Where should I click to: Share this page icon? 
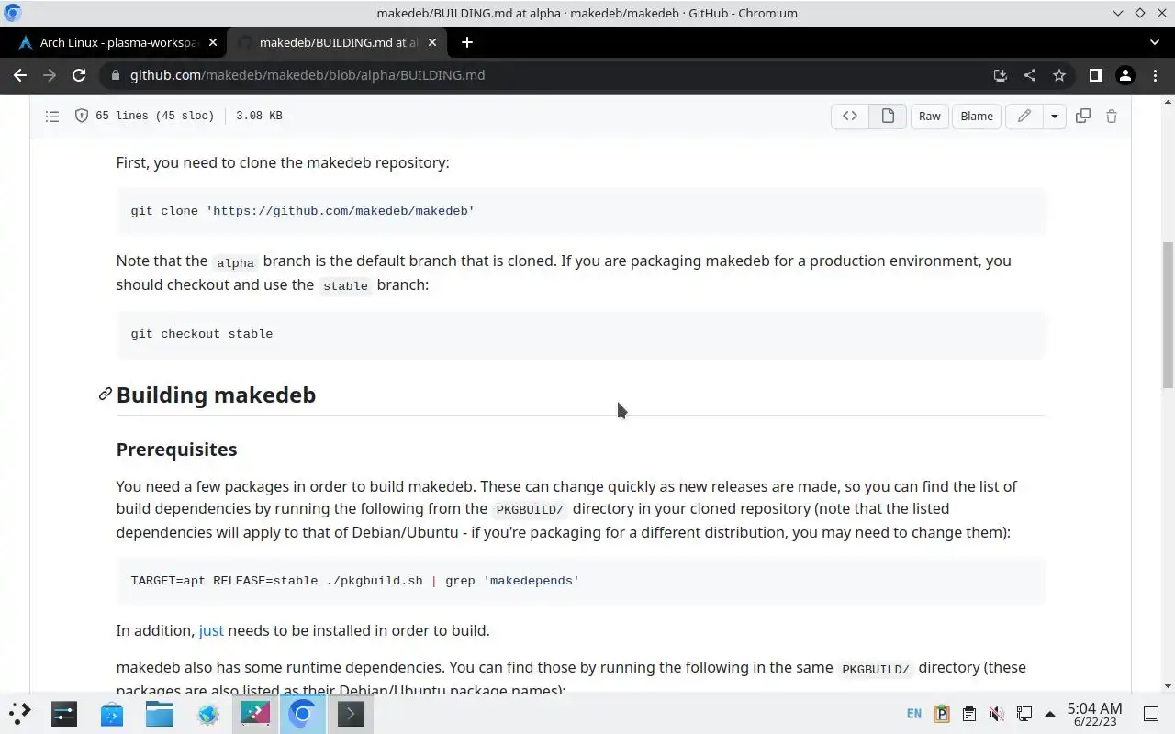1030,75
